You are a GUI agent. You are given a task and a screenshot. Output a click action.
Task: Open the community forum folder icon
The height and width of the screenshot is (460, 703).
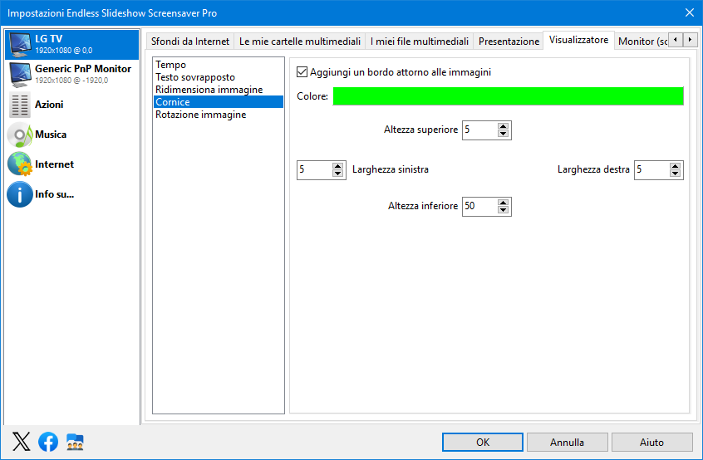[75, 442]
